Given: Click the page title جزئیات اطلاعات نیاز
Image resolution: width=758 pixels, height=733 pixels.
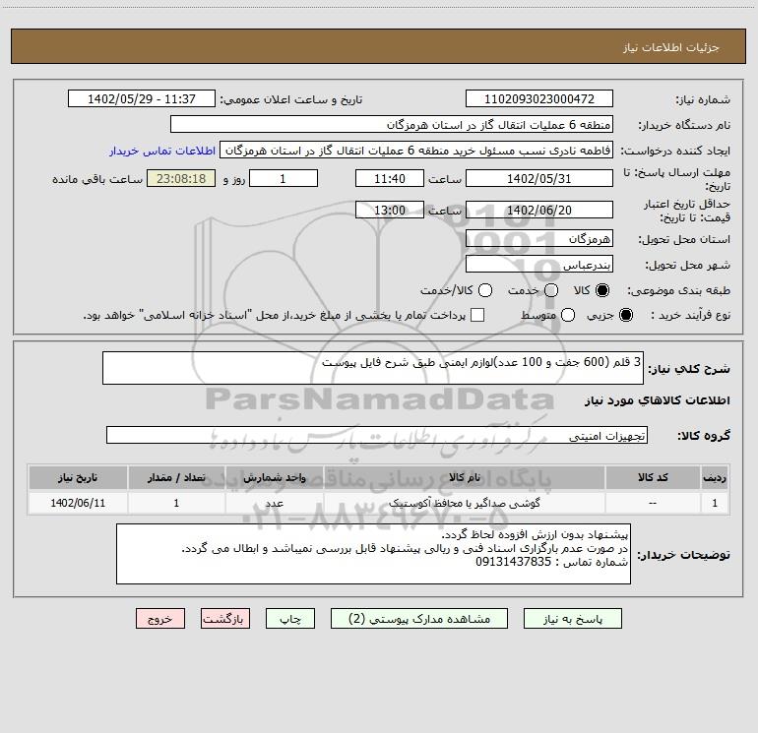Looking at the screenshot, I should click(671, 47).
